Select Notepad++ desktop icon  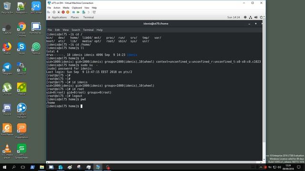(21, 8)
